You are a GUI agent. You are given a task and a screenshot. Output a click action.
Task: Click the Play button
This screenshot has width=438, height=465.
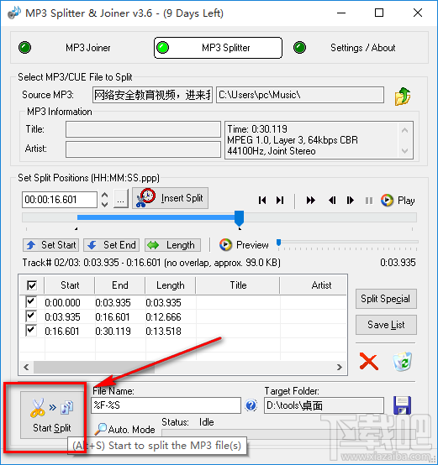[398, 201]
